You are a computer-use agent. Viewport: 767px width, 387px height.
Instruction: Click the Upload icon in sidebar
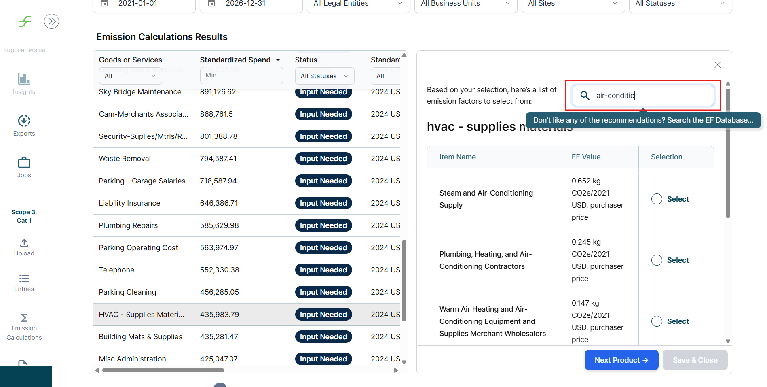24,243
